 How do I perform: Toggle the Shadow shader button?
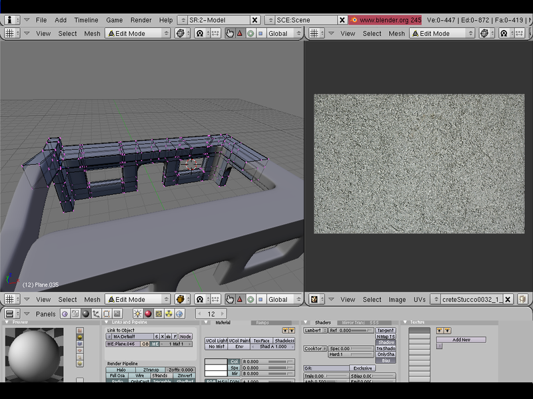click(x=386, y=342)
